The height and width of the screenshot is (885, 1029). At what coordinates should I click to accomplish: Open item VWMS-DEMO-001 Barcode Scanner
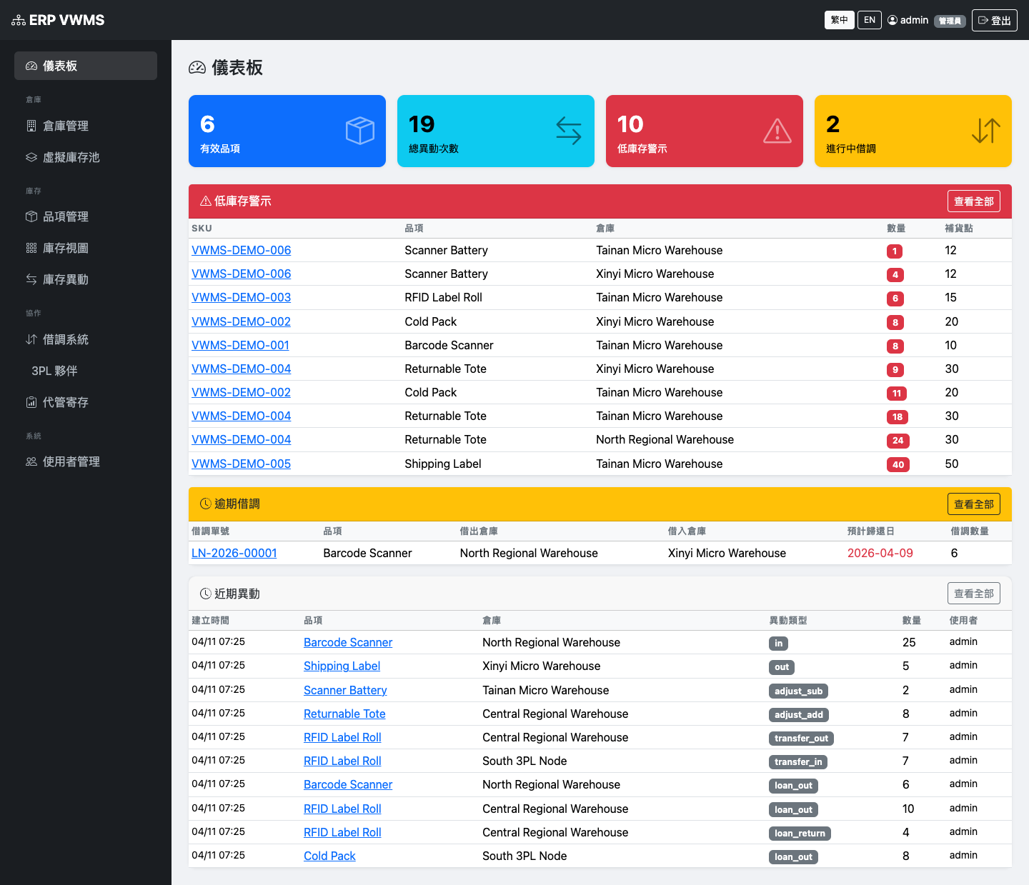tap(240, 345)
